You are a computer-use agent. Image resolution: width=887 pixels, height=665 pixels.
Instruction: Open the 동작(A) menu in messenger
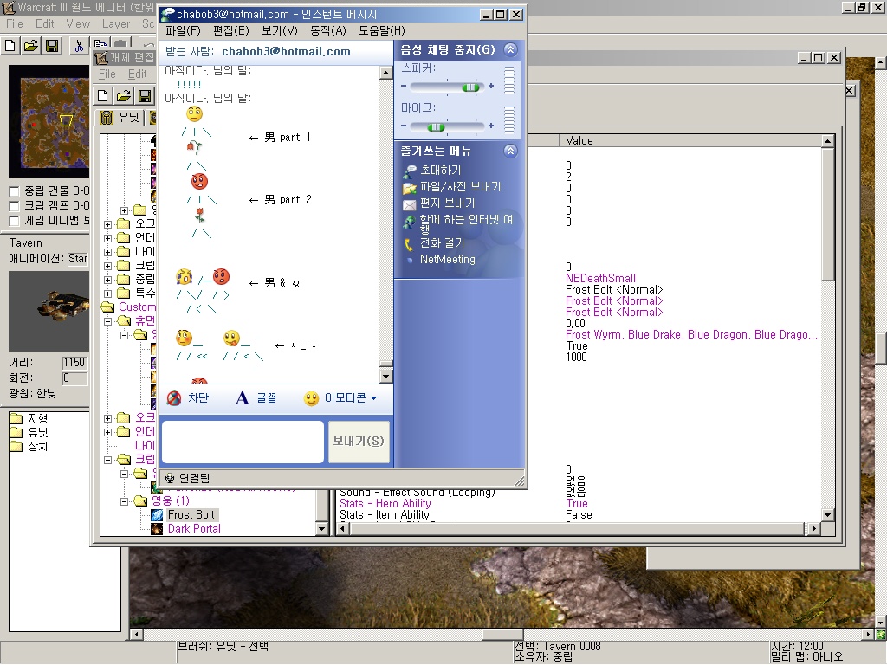[328, 30]
